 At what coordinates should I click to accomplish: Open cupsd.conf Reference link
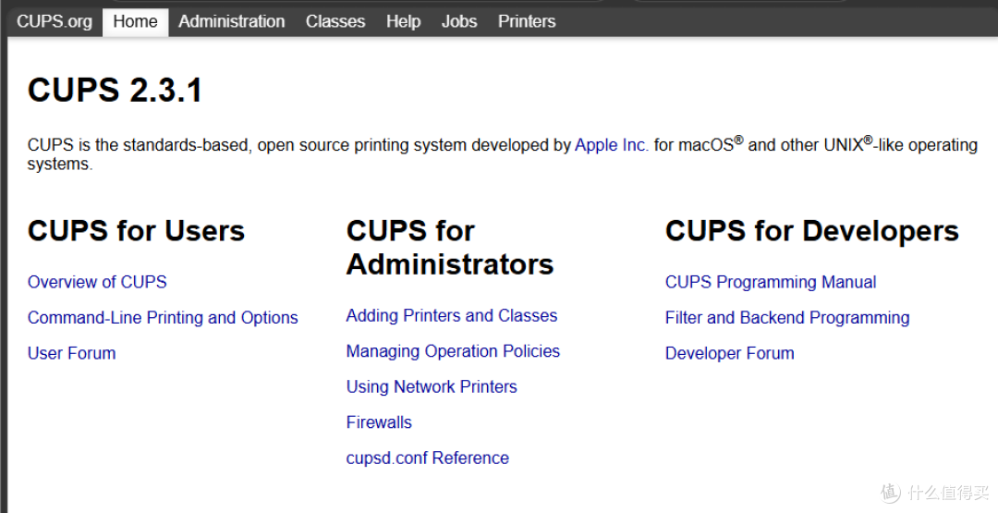click(x=428, y=458)
